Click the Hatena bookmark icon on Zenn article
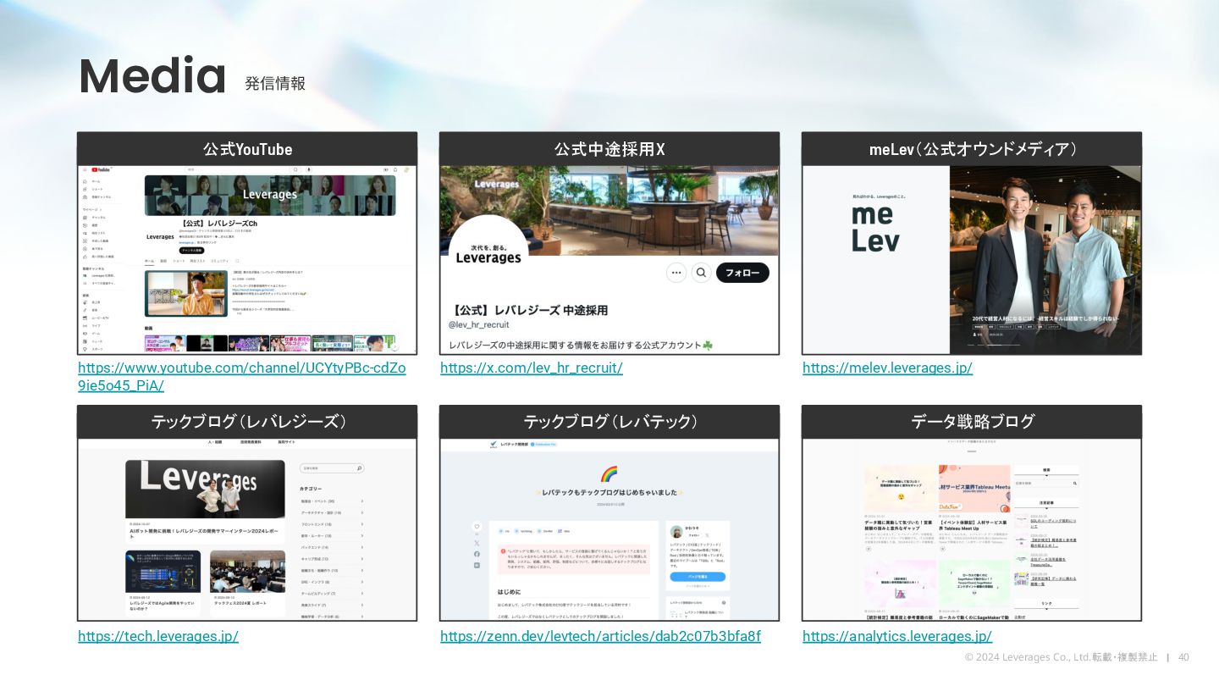This screenshot has height=686, width=1219. [477, 565]
